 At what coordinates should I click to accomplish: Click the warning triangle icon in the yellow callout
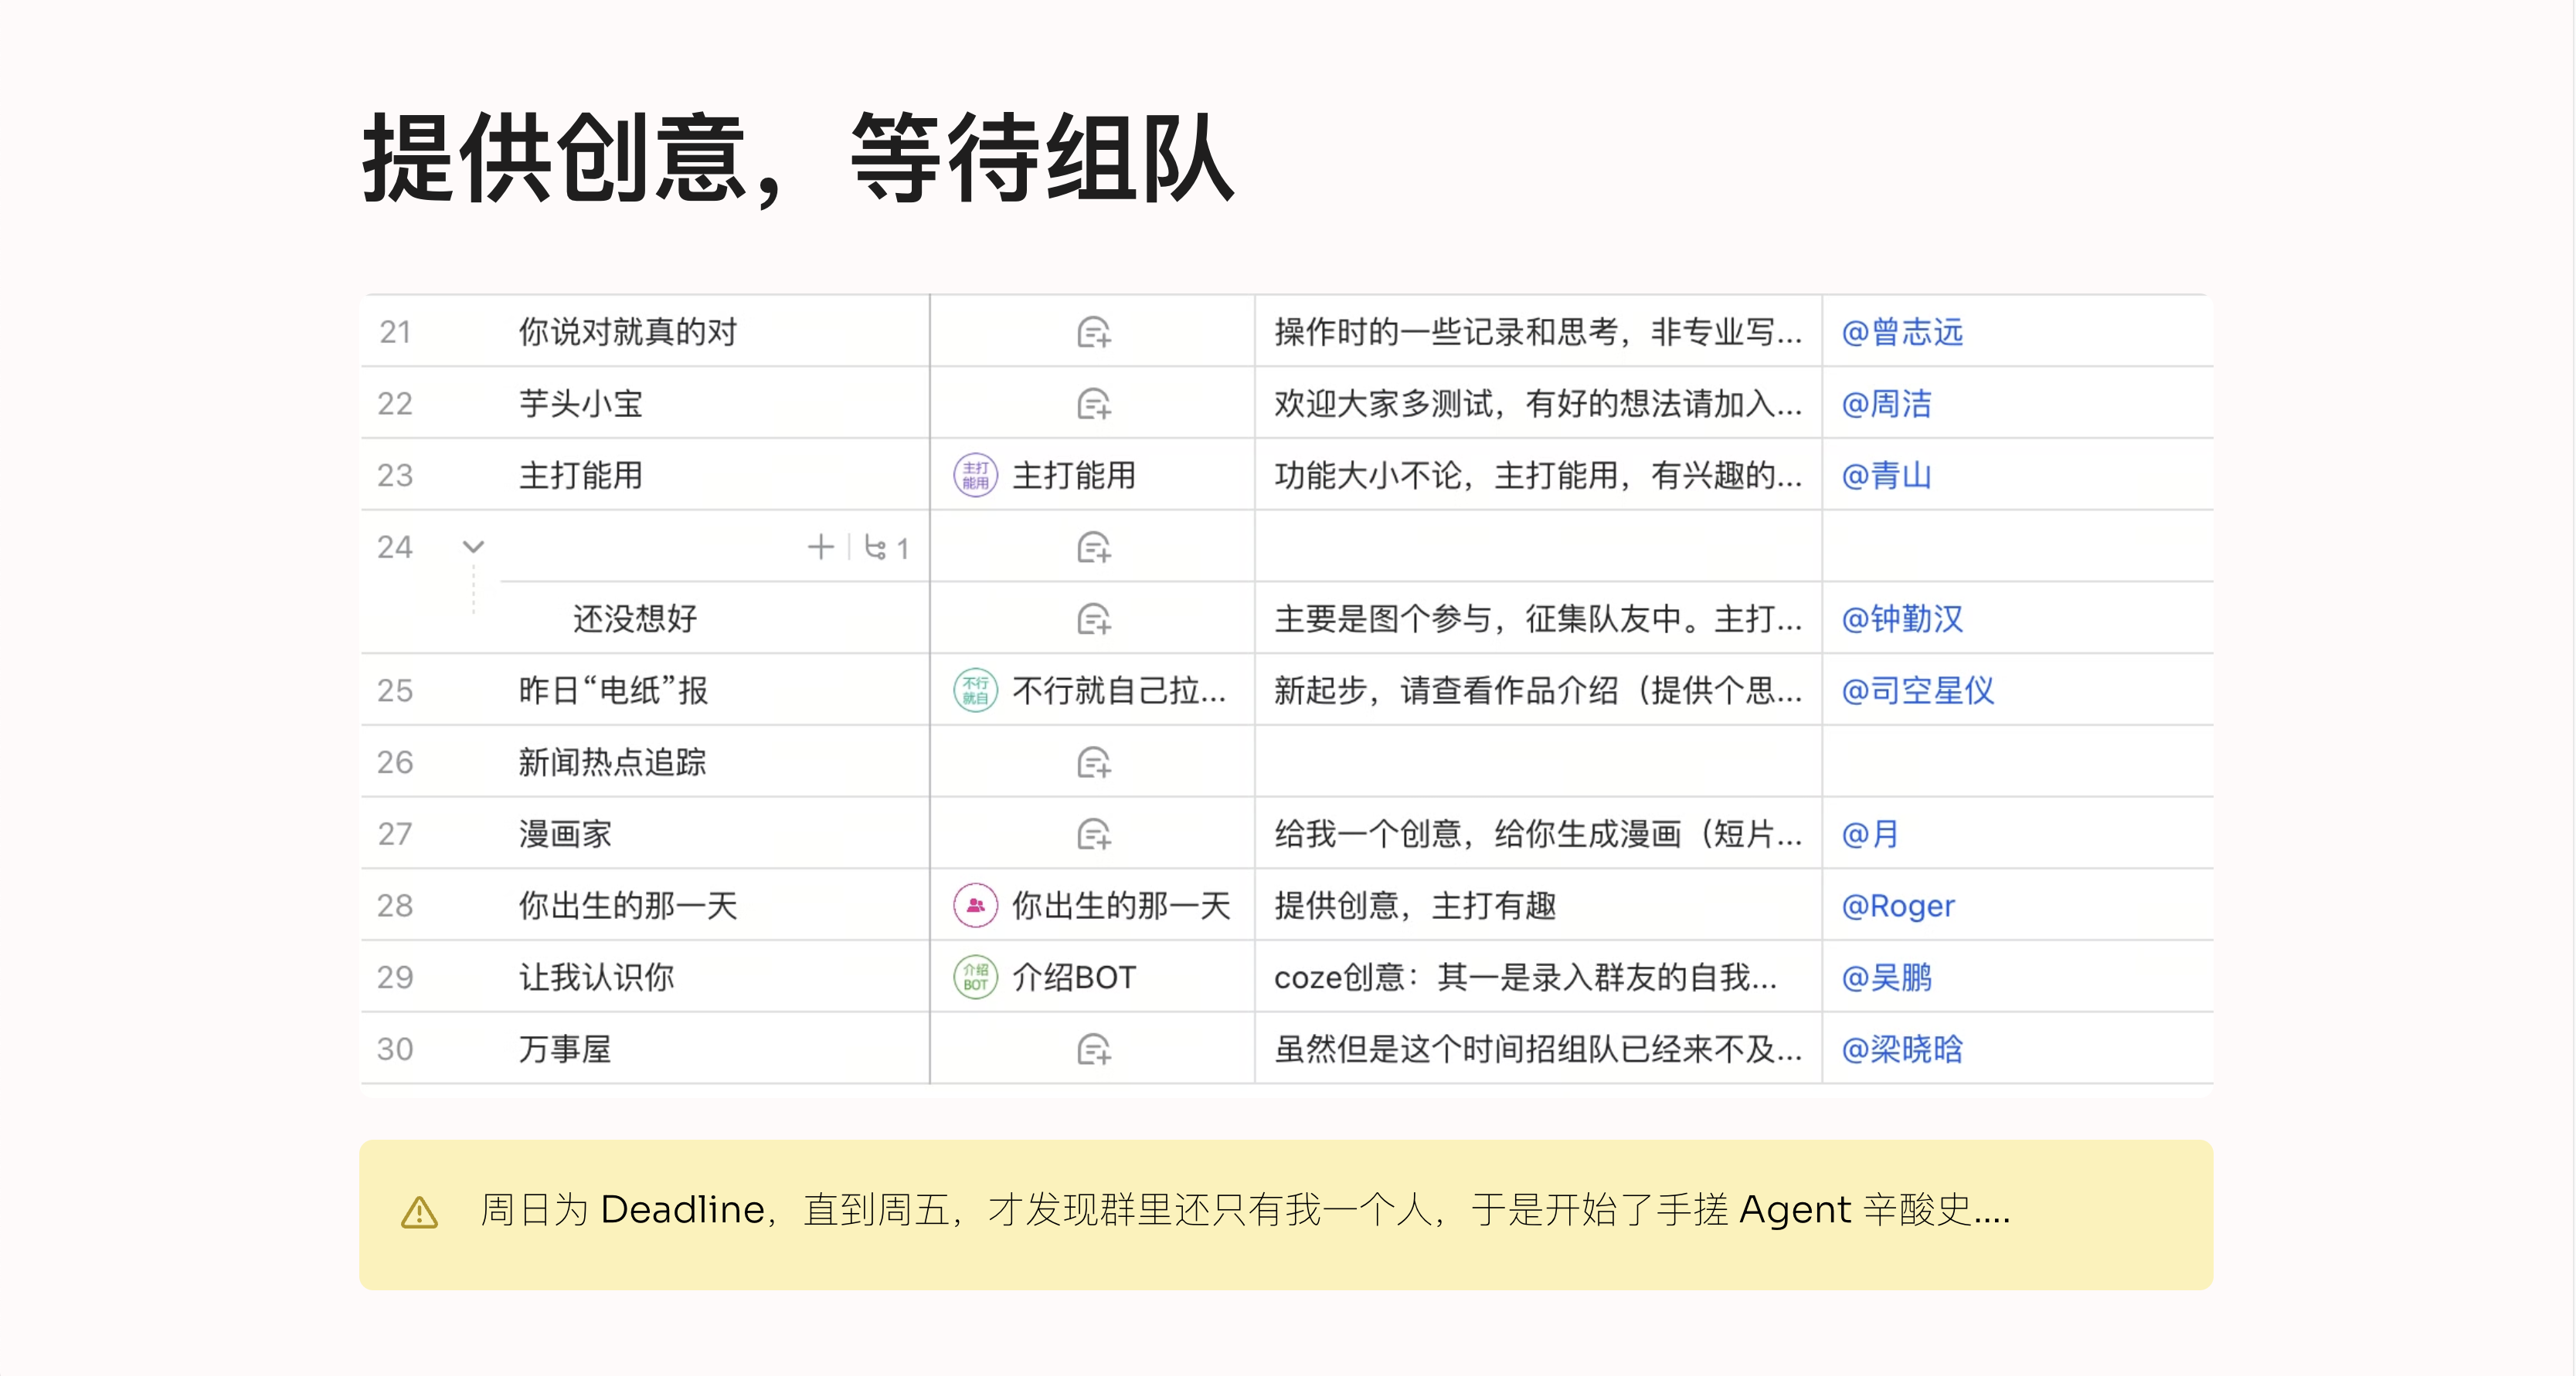pos(419,1213)
